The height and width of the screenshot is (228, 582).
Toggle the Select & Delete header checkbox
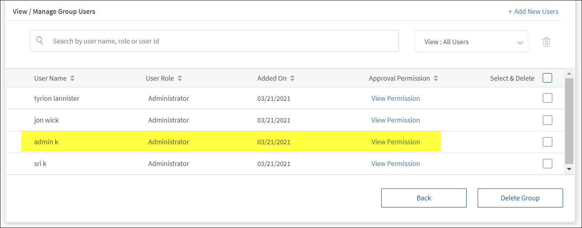click(547, 78)
